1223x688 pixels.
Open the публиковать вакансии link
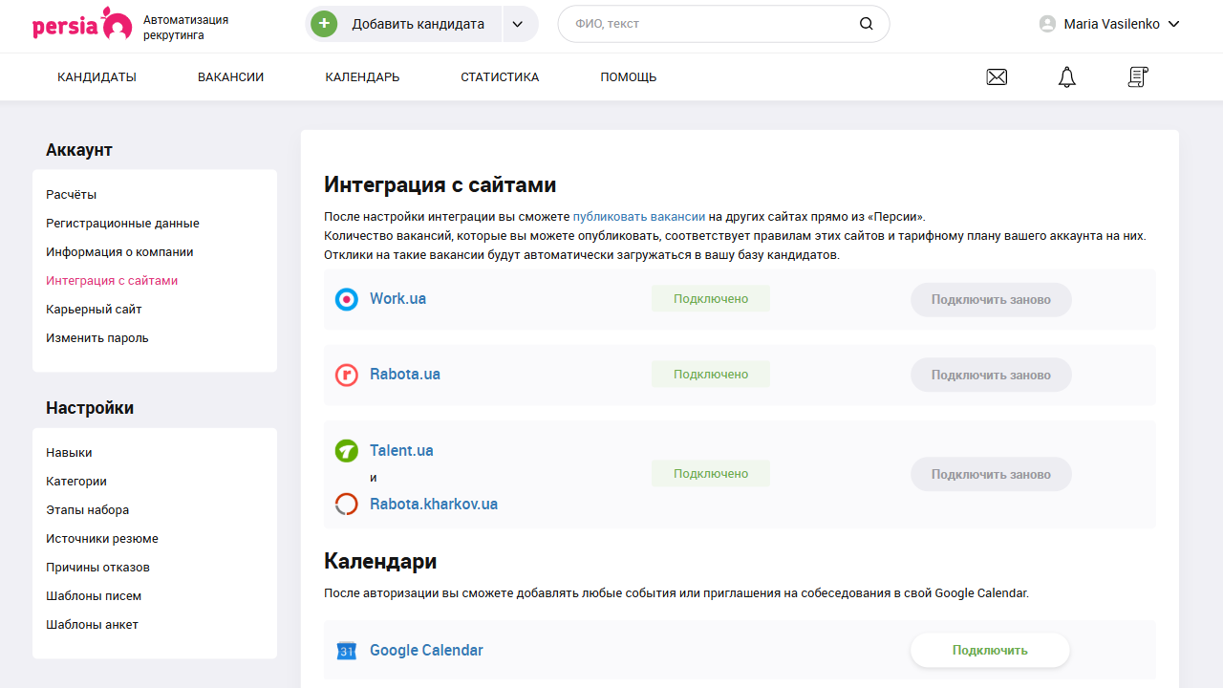638,216
